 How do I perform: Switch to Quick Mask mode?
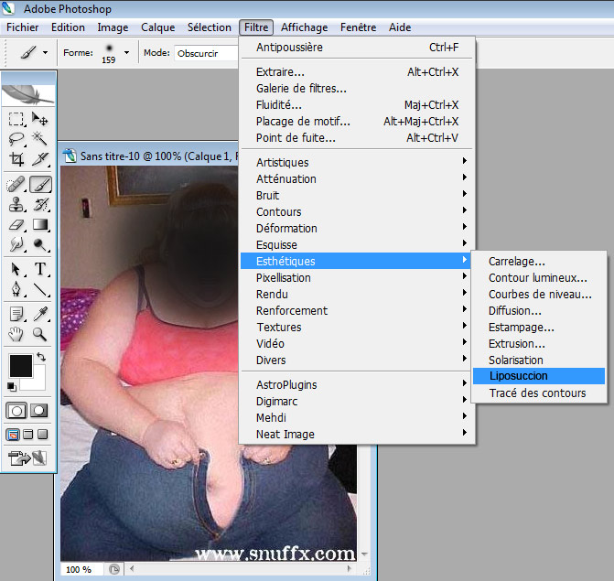[38, 411]
